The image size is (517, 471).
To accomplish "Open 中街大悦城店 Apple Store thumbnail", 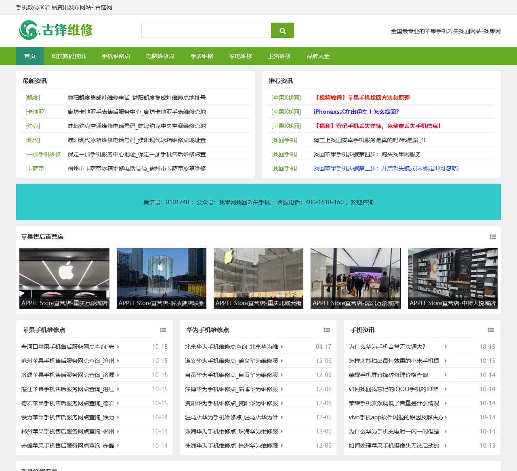I will pos(453,278).
